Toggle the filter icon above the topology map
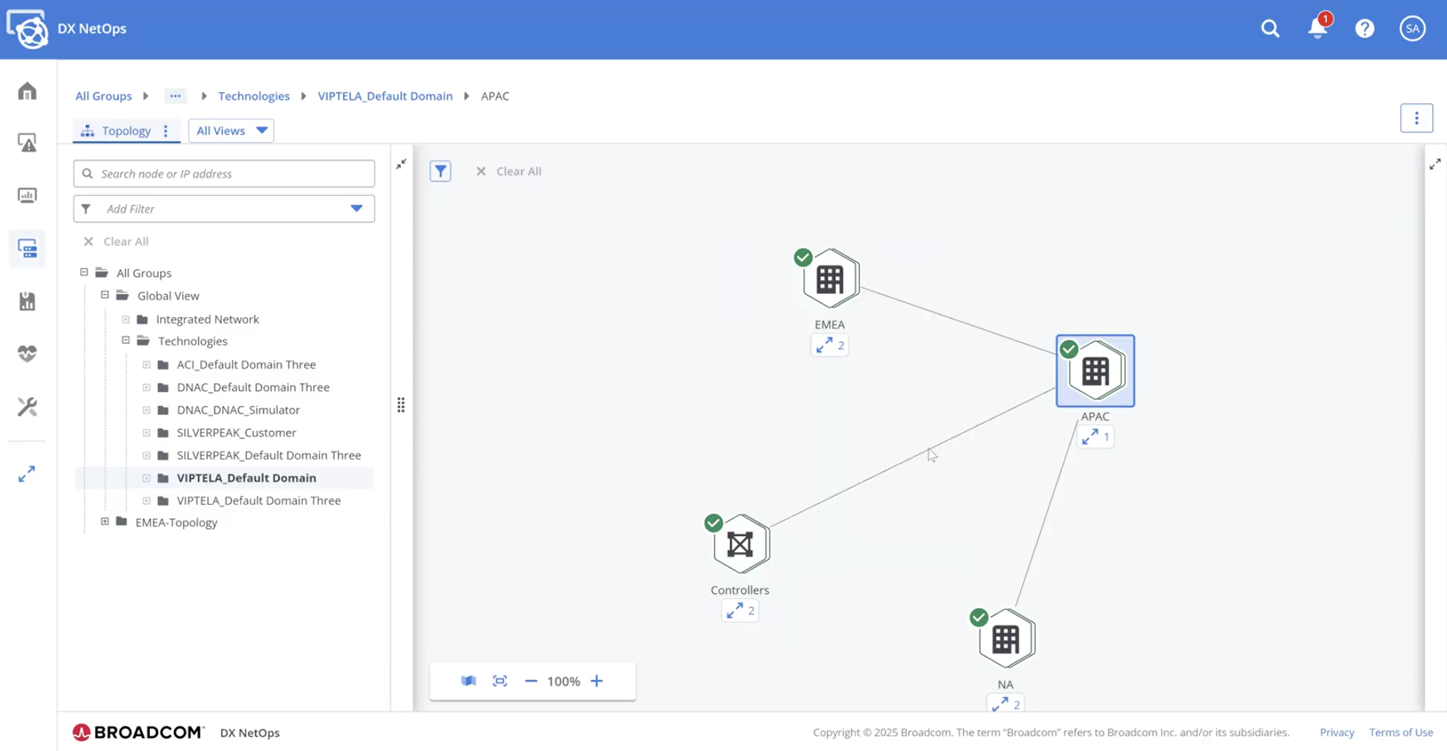The width and height of the screenshot is (1447, 751). point(440,170)
